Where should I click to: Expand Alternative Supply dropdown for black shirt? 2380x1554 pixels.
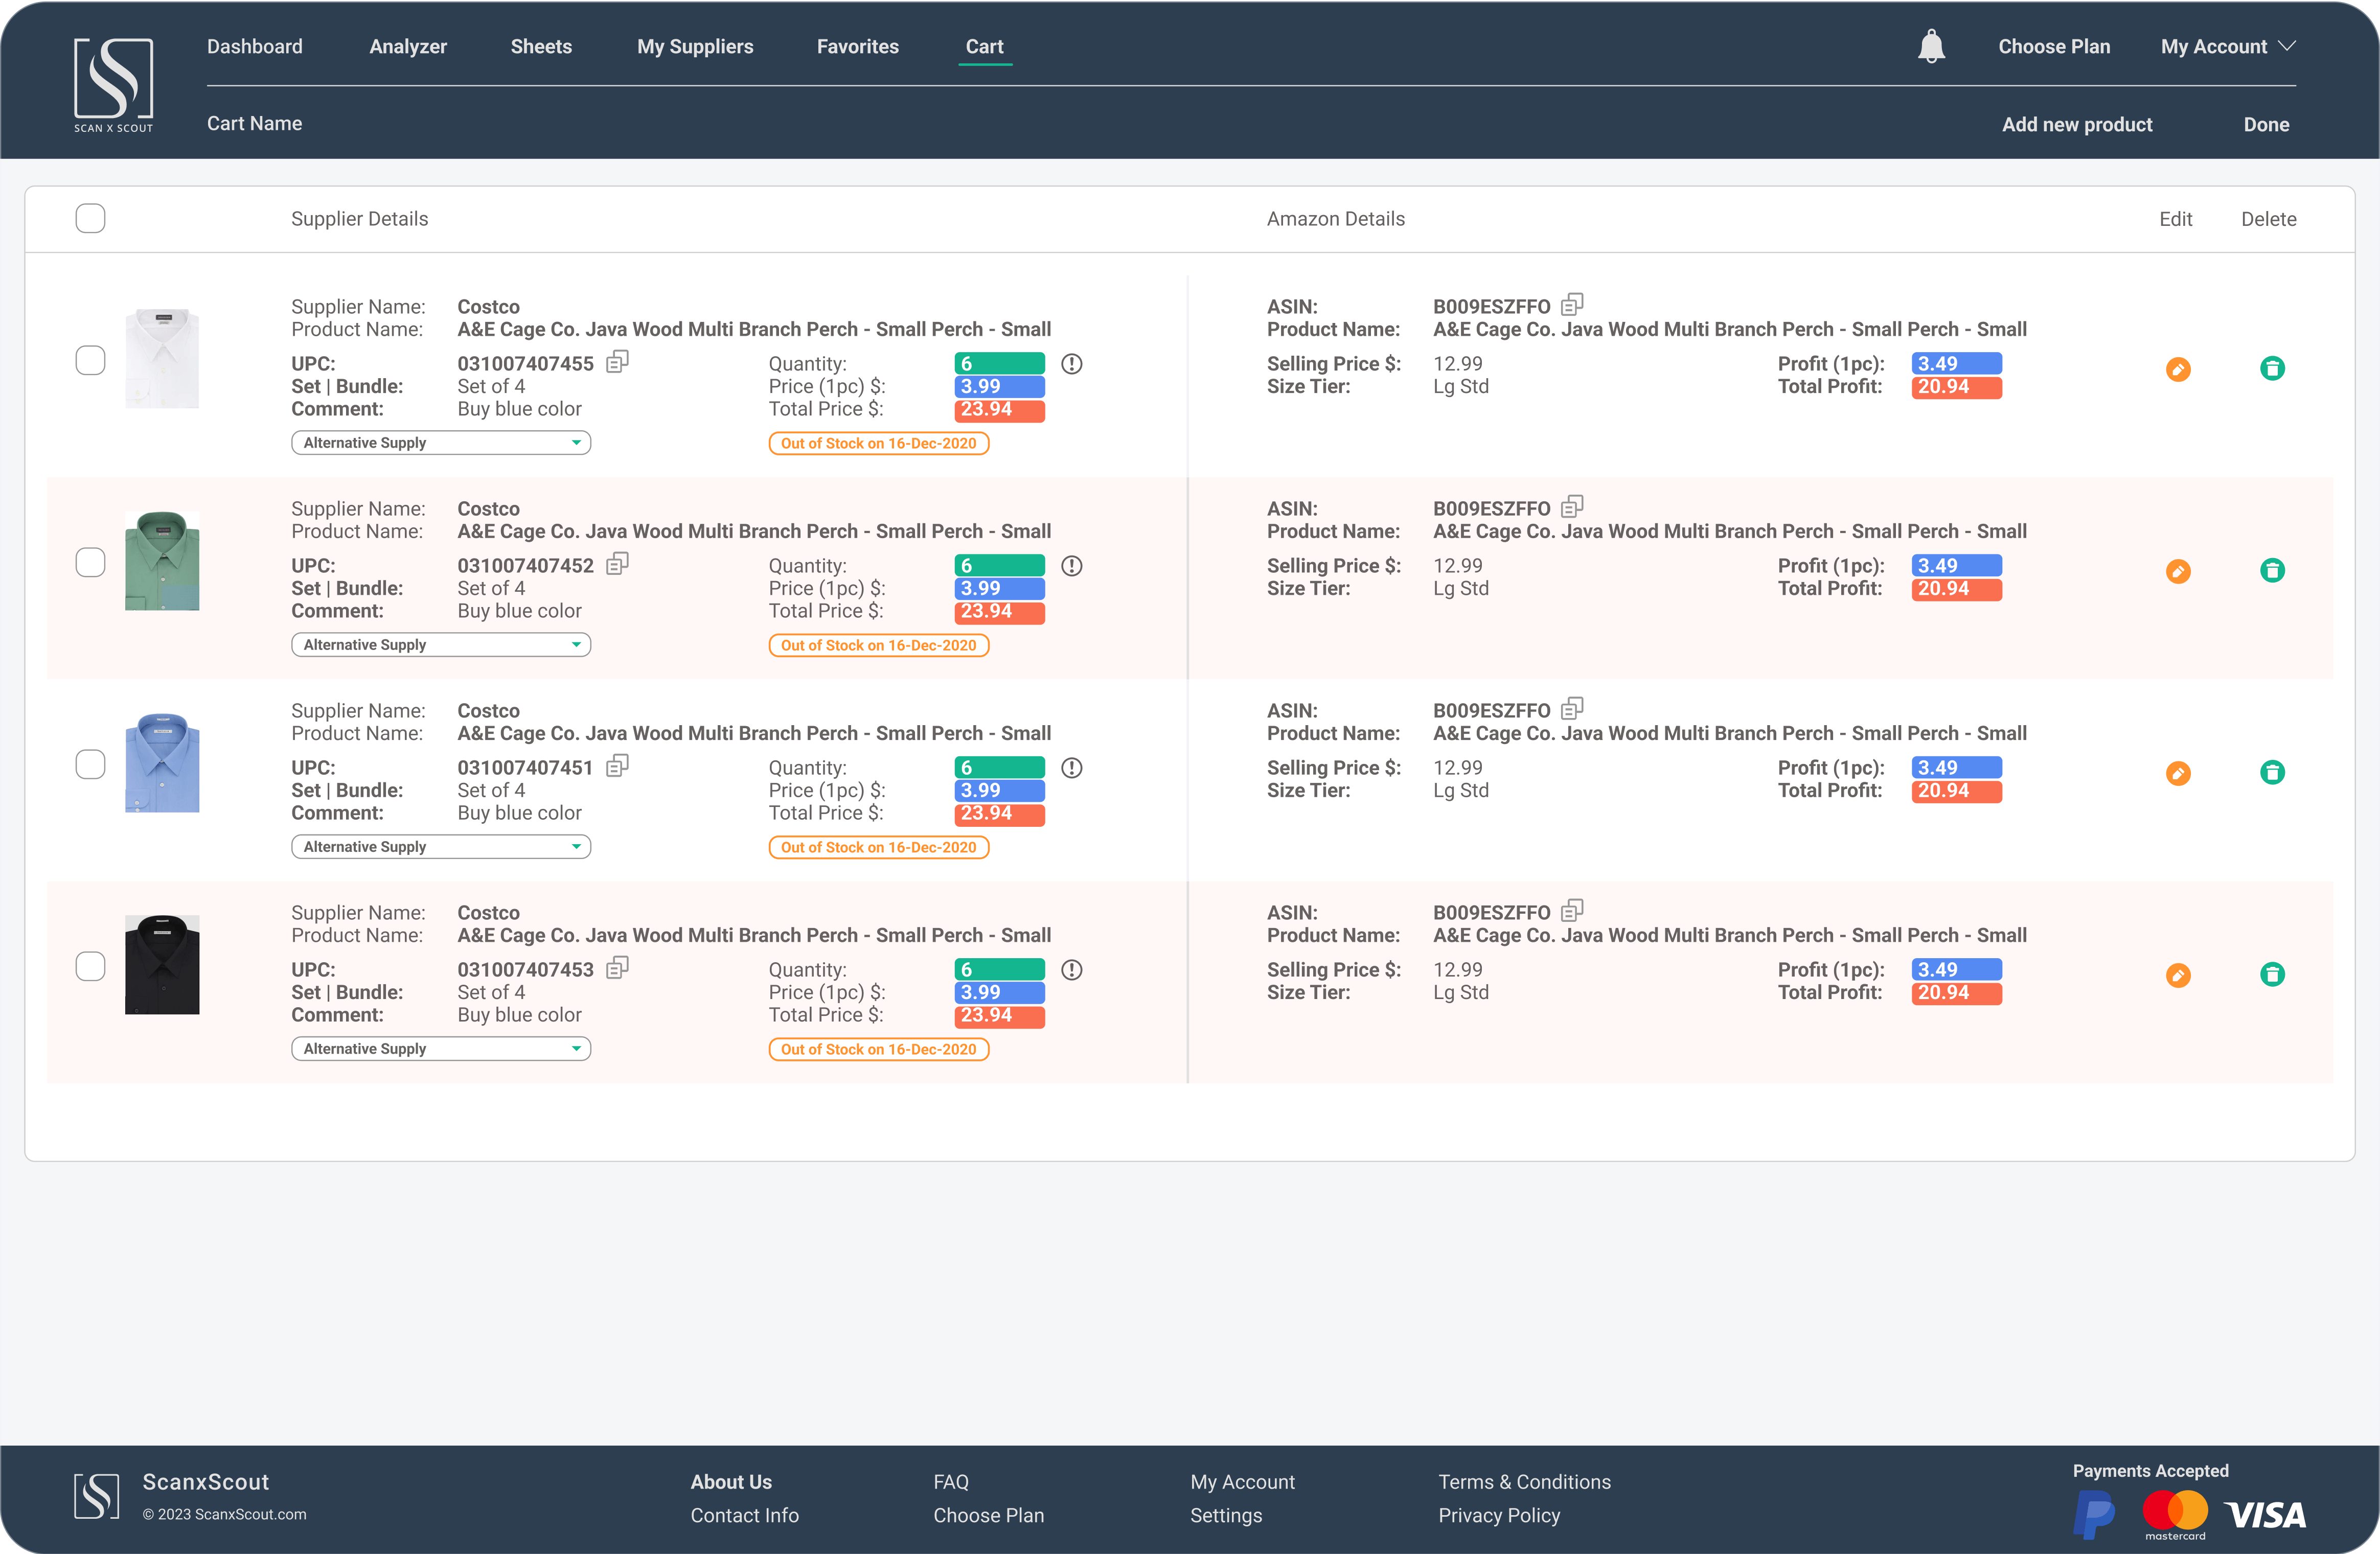pos(440,1049)
